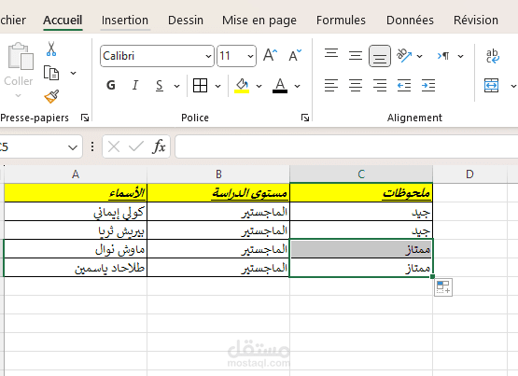Switch to the Données tab

tap(410, 21)
